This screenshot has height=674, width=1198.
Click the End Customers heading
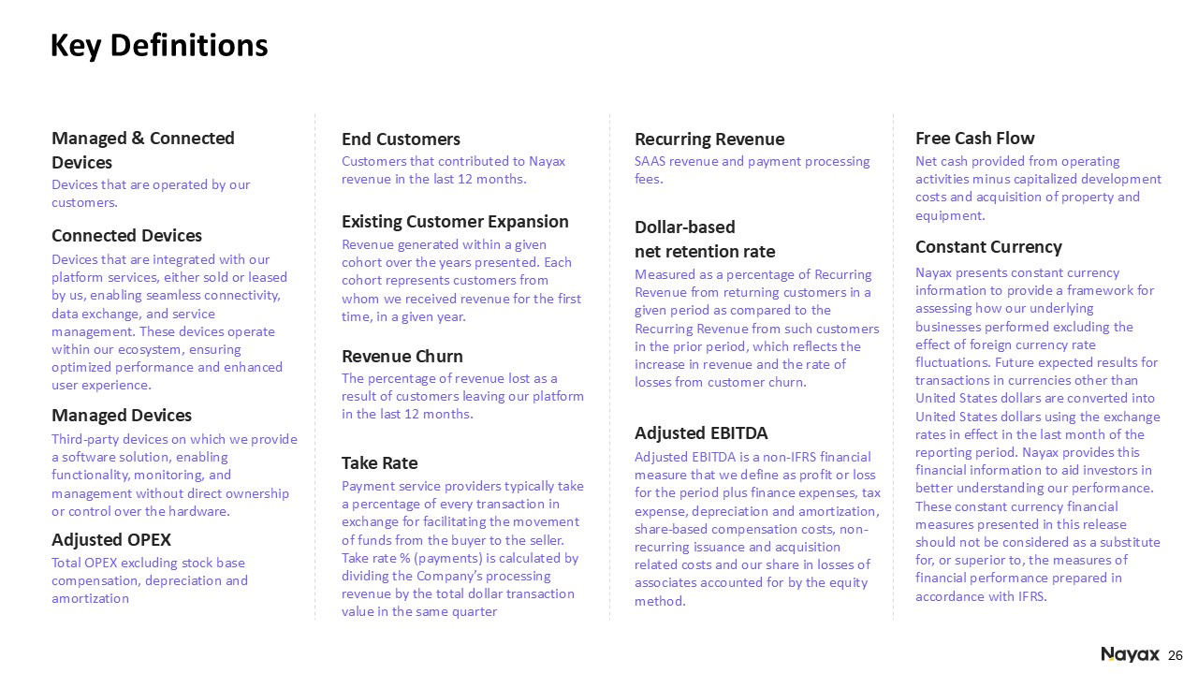point(401,139)
